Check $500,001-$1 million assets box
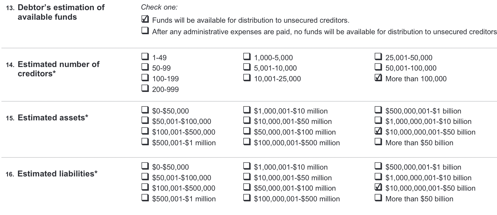This screenshot has width=497, height=215. (145, 142)
